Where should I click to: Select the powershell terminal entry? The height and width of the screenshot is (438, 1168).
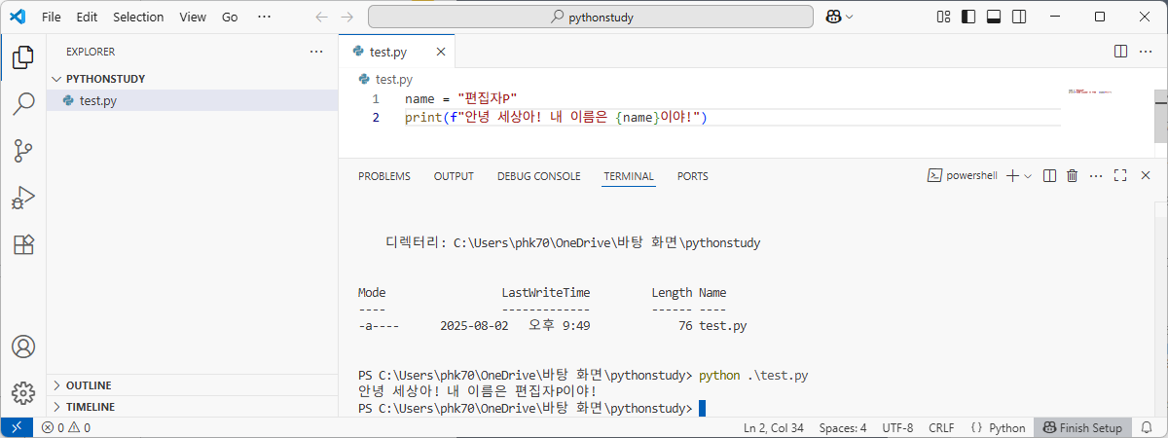pyautogui.click(x=962, y=176)
